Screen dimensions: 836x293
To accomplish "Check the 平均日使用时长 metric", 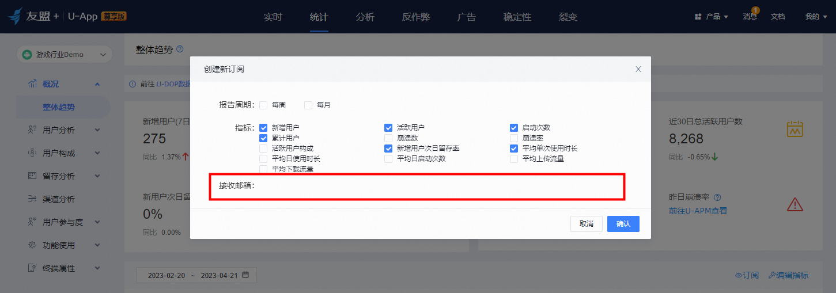I will (x=263, y=159).
